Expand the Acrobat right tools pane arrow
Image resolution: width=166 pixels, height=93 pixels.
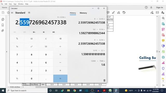pyautogui.click(x=159, y=52)
